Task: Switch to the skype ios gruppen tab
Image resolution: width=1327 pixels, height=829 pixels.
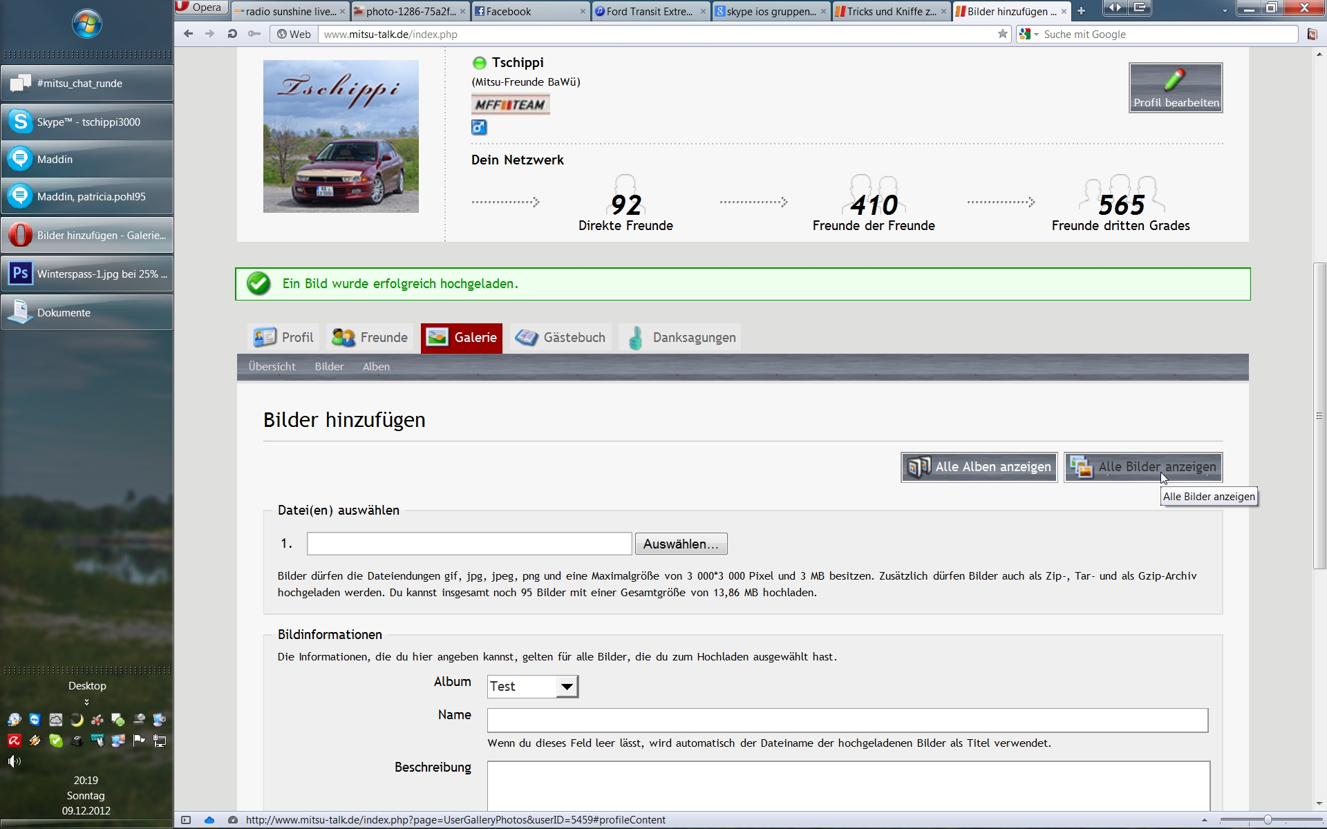Action: pos(771,11)
